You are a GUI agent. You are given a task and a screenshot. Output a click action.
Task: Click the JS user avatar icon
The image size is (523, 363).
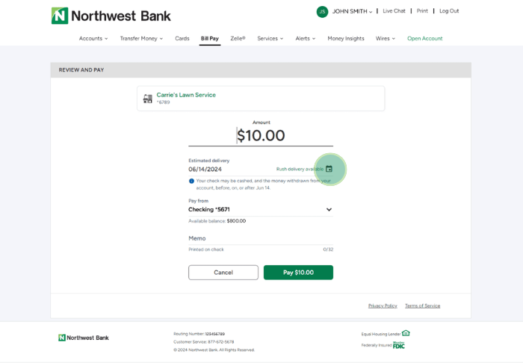coord(322,12)
